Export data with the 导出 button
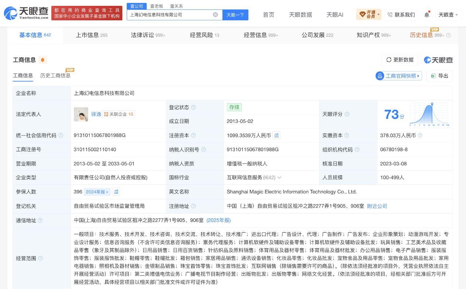 [439, 76]
